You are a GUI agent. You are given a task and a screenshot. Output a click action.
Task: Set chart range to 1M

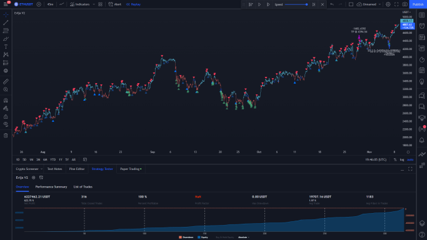pos(31,160)
